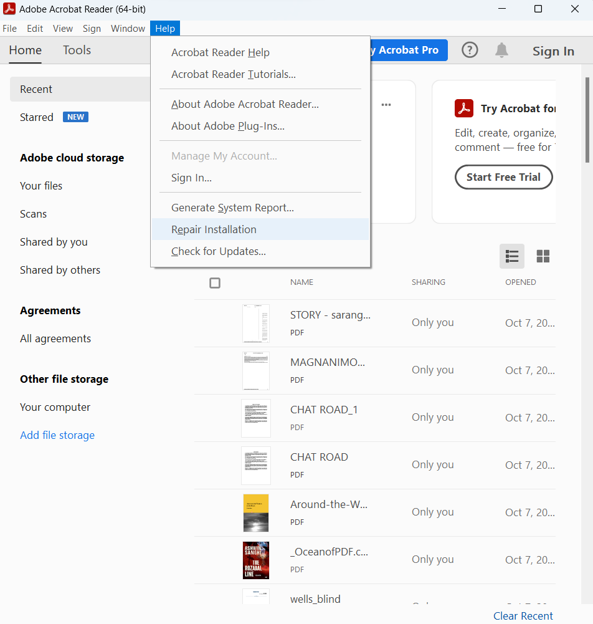Click the Clear Recent link

point(523,616)
